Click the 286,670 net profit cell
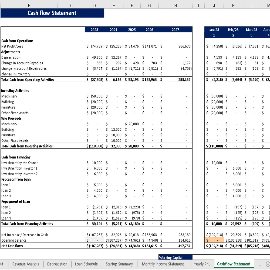This screenshot has width=270, height=270. coord(175,46)
